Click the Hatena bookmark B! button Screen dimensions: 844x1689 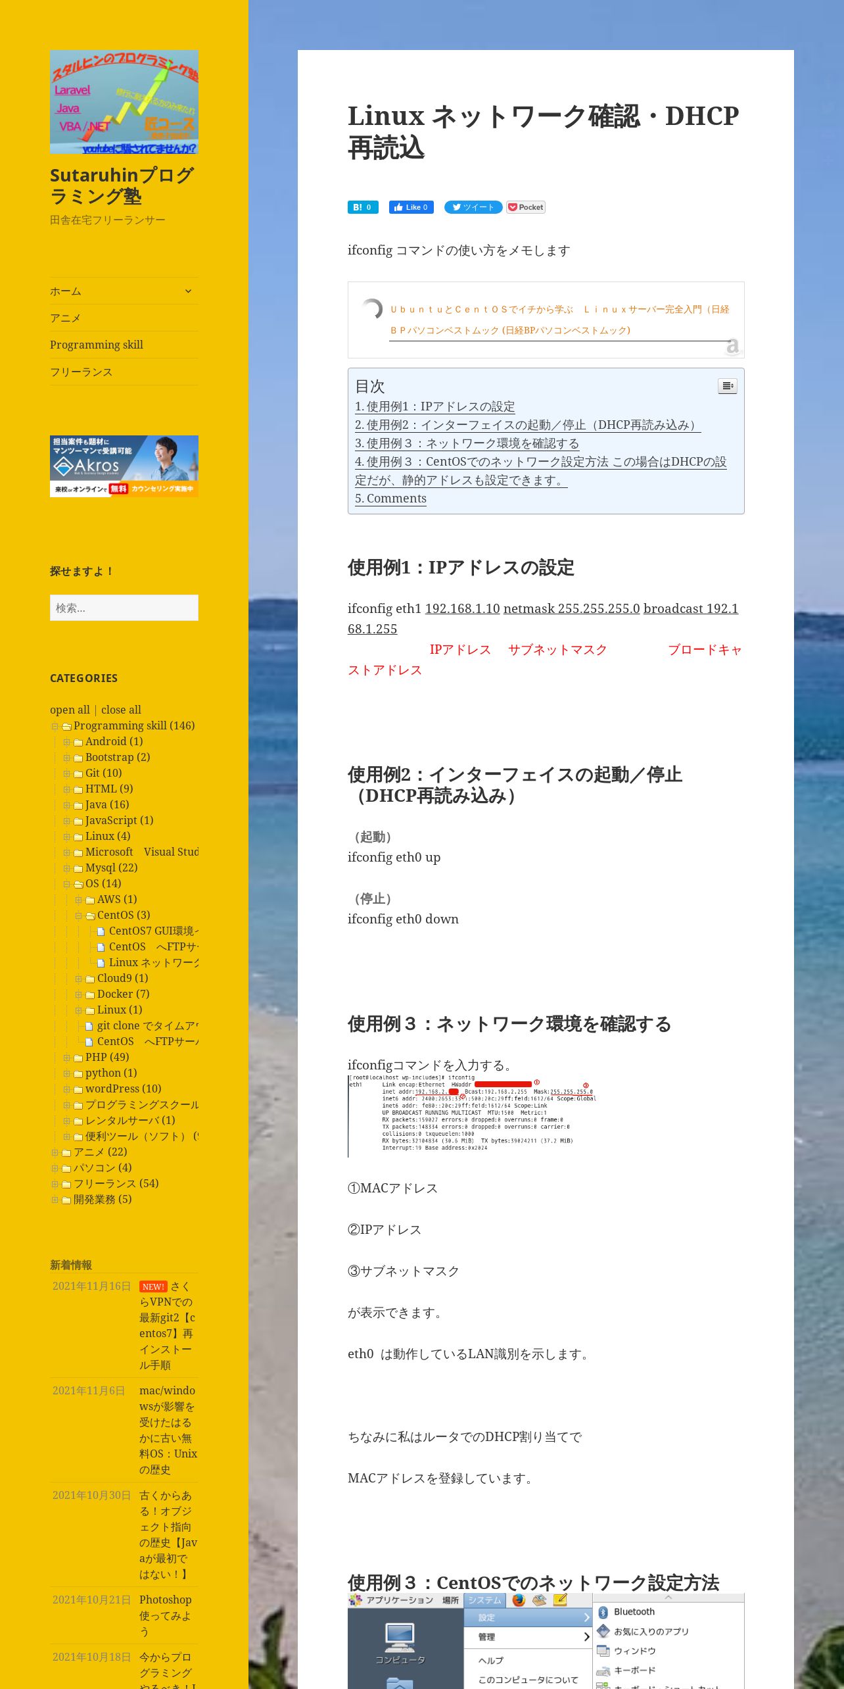363,207
